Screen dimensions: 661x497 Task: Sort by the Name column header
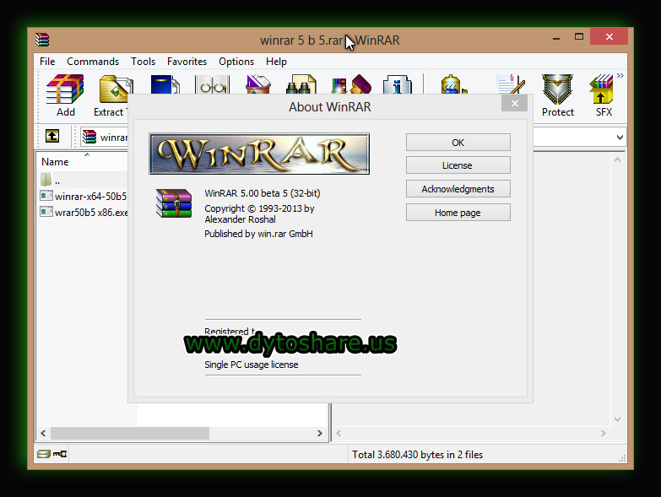coord(55,162)
